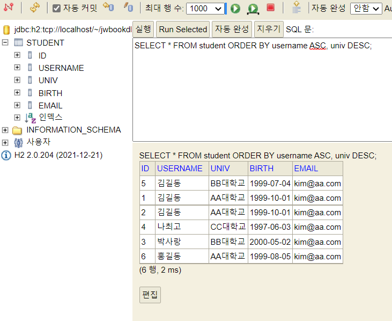Click the Run Selected button

click(x=183, y=30)
